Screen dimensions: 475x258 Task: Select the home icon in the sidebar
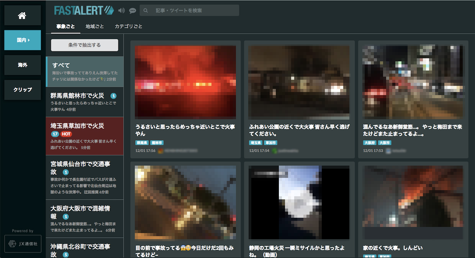coord(22,15)
